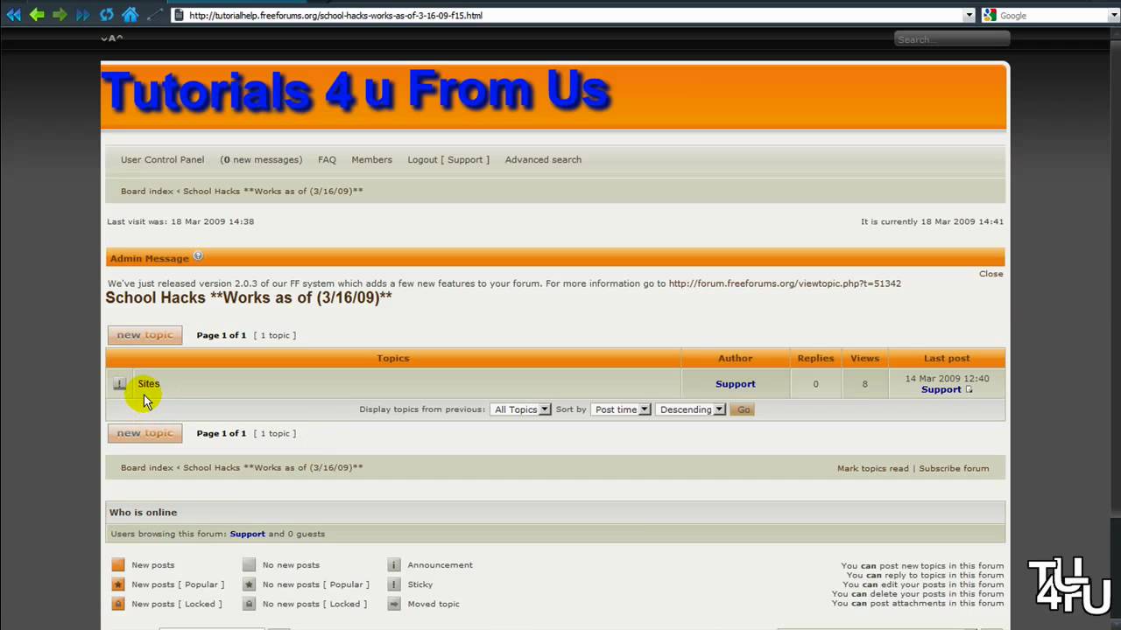This screenshot has width=1121, height=630.
Task: Open Support link in Last post column
Action: pyautogui.click(x=941, y=389)
